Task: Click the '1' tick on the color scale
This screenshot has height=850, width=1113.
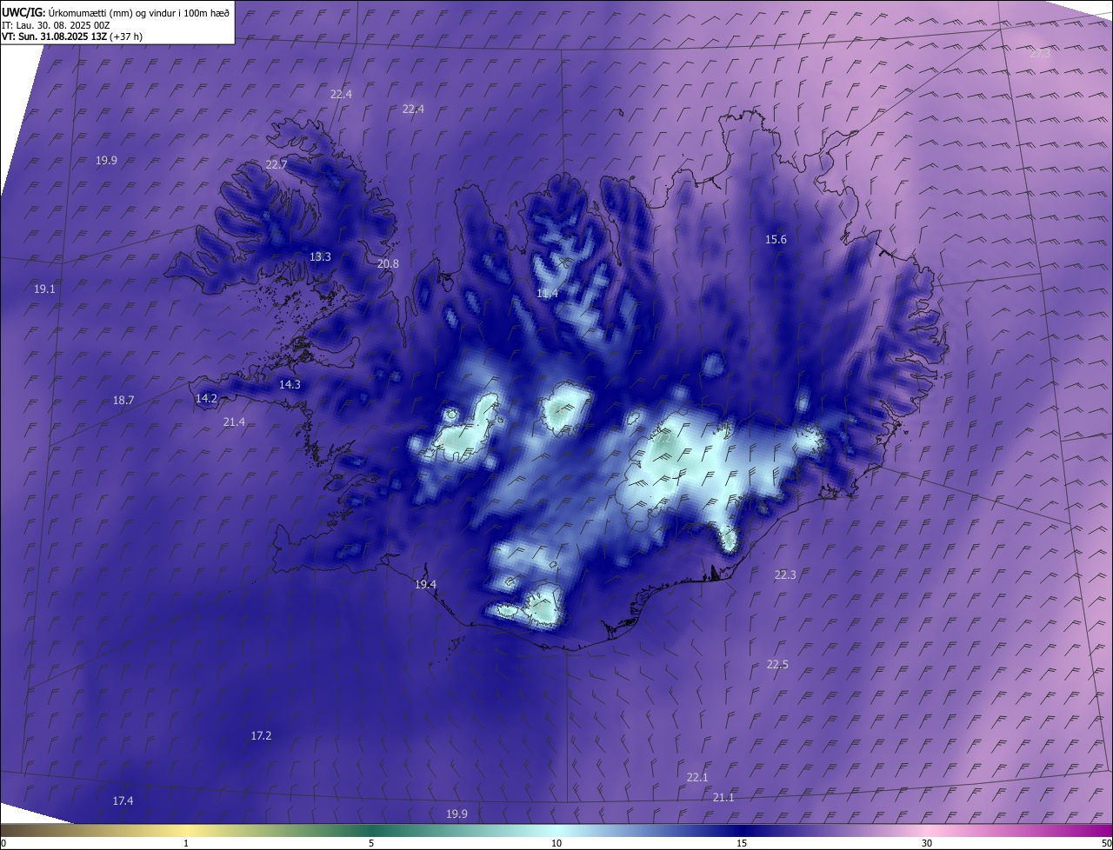Action: point(186,843)
